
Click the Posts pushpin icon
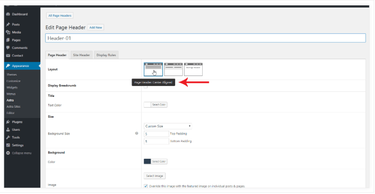[8, 24]
